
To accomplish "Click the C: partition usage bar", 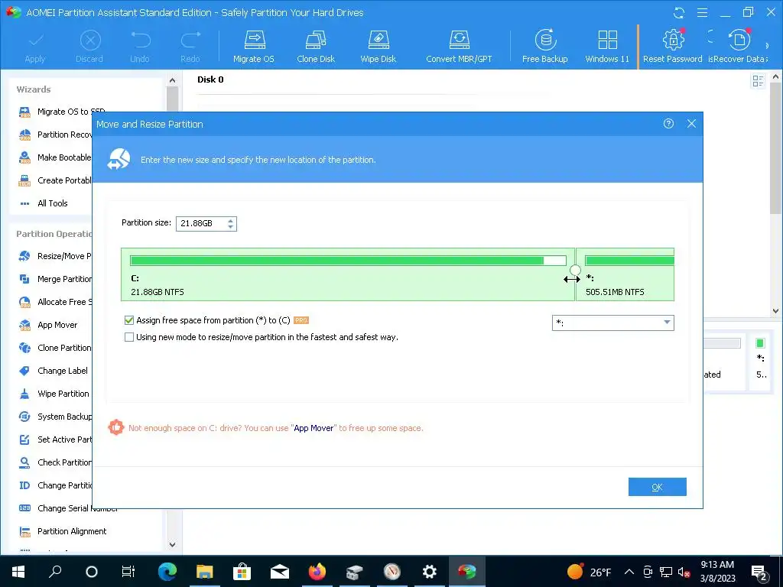I will [x=348, y=261].
